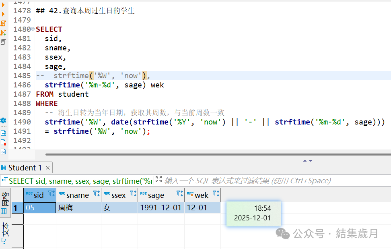Viewport: 391px width, 249px height.
Task: Execute the SQL script
Action: (3, 23)
